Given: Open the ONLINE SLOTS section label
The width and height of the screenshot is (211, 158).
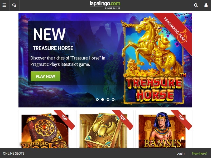Looking at the screenshot, I should click(x=14, y=153).
